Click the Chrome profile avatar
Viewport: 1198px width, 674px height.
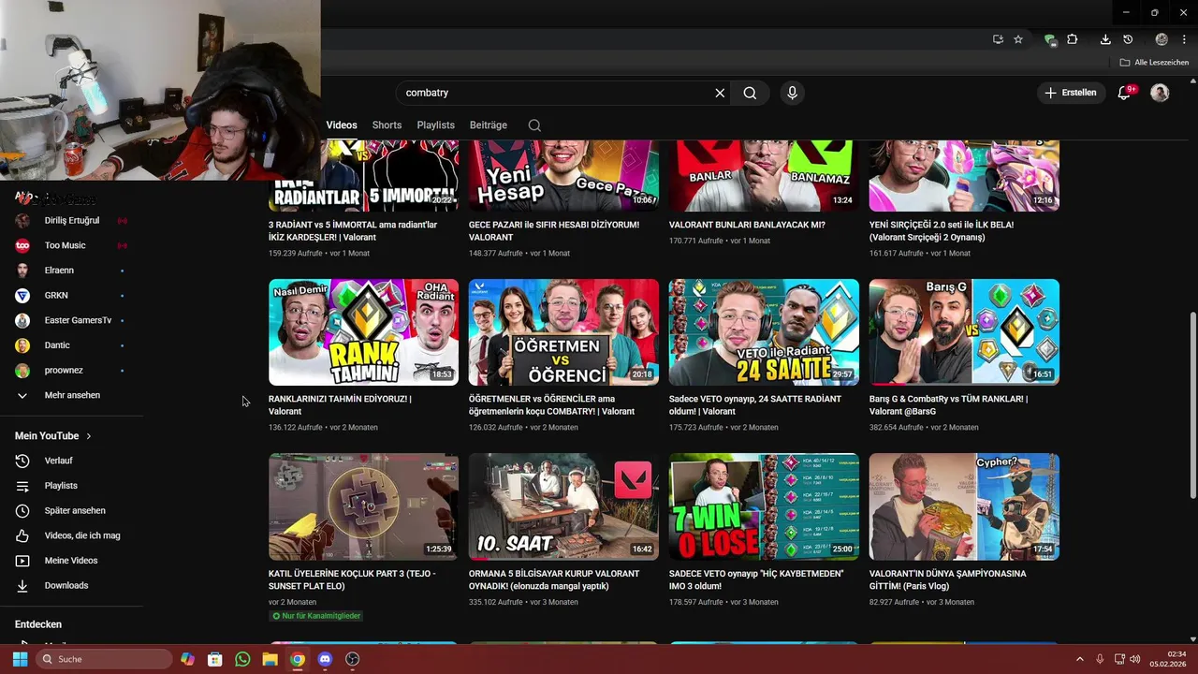1161,39
